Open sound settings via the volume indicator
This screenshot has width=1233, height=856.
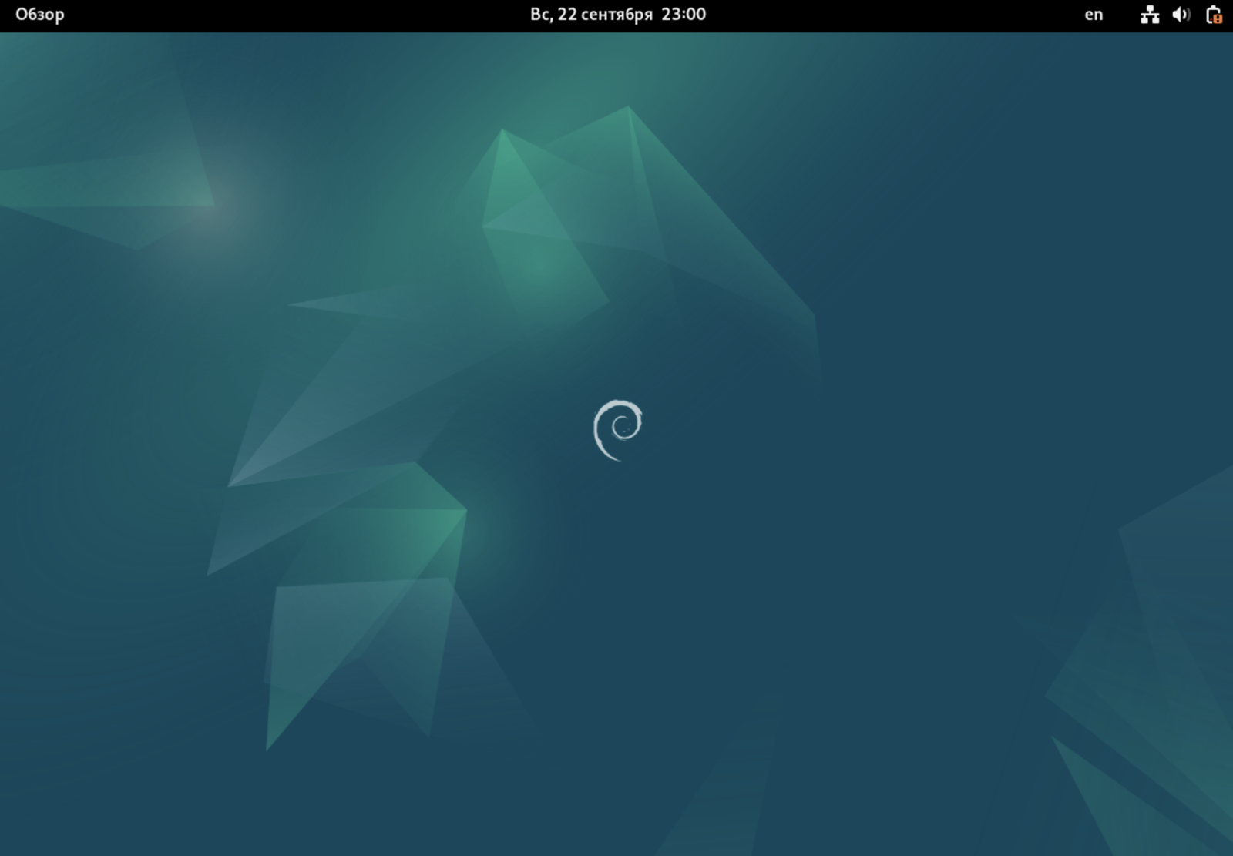(1181, 15)
